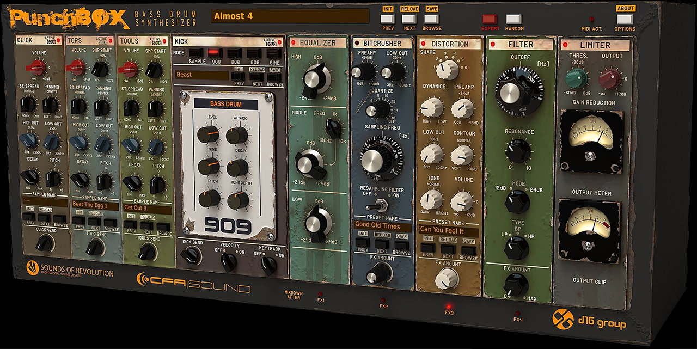Screen dimensions: 697x349
Task: Select the 606 kick mode button
Action: 254,53
